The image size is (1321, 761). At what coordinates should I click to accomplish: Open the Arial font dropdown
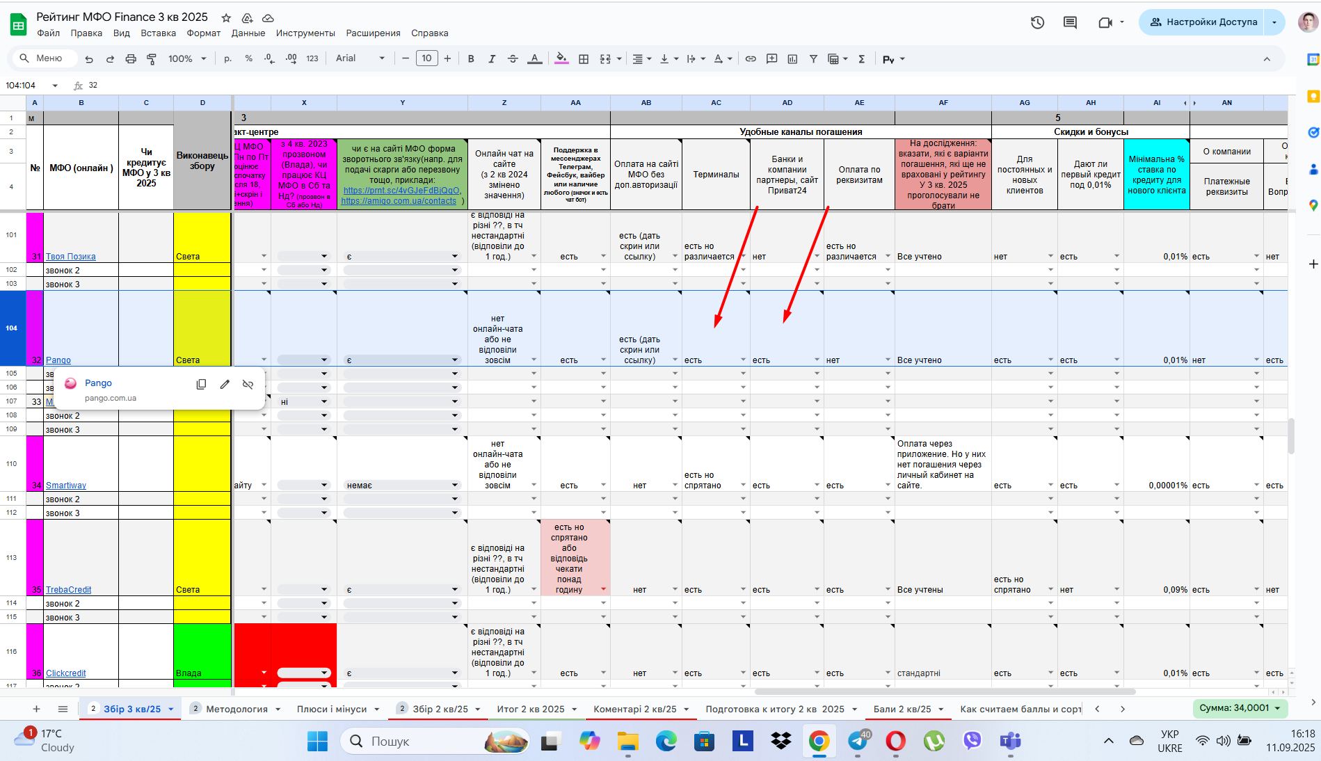pos(360,59)
